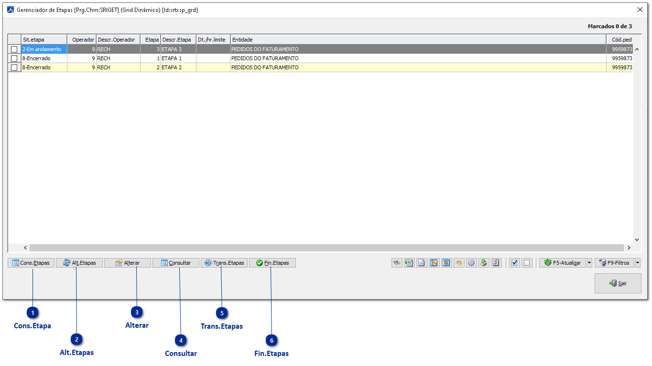Click the horizontal scrollbar thumb
Viewport: 652px width, 366px height.
(x=326, y=248)
